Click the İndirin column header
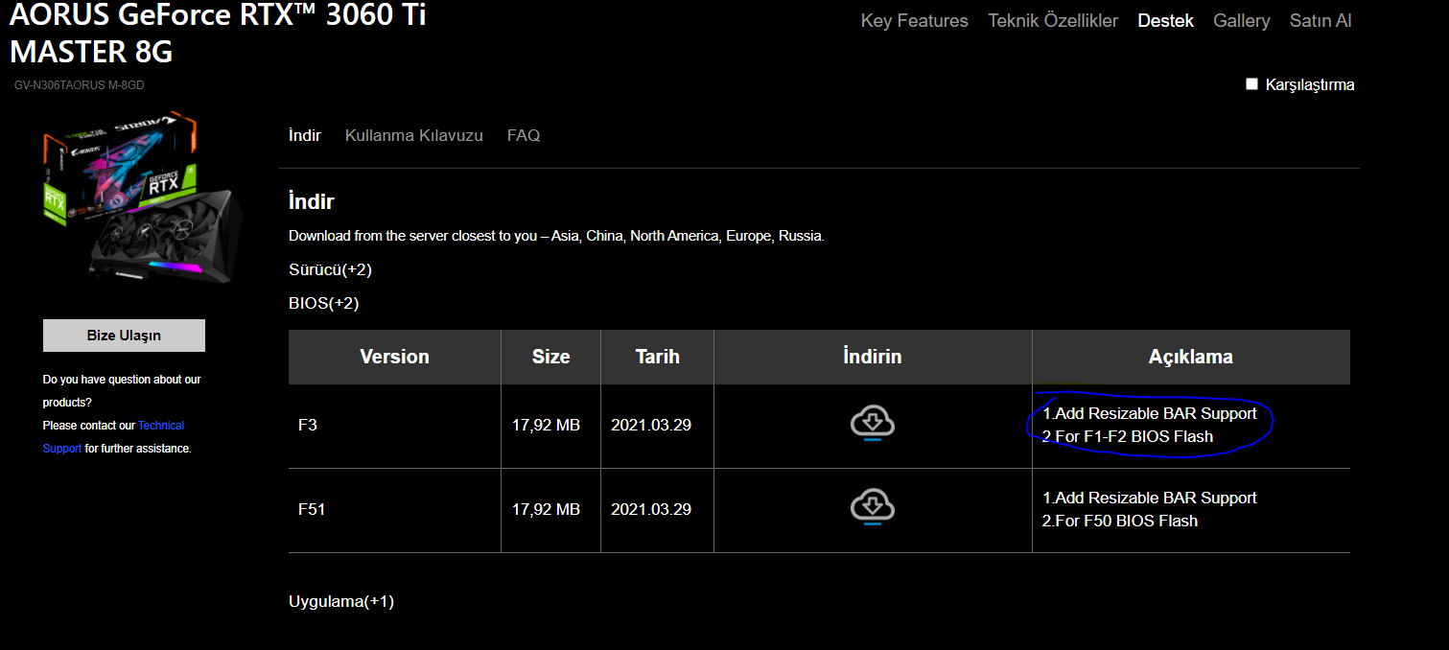This screenshot has width=1449, height=650. pos(873,357)
